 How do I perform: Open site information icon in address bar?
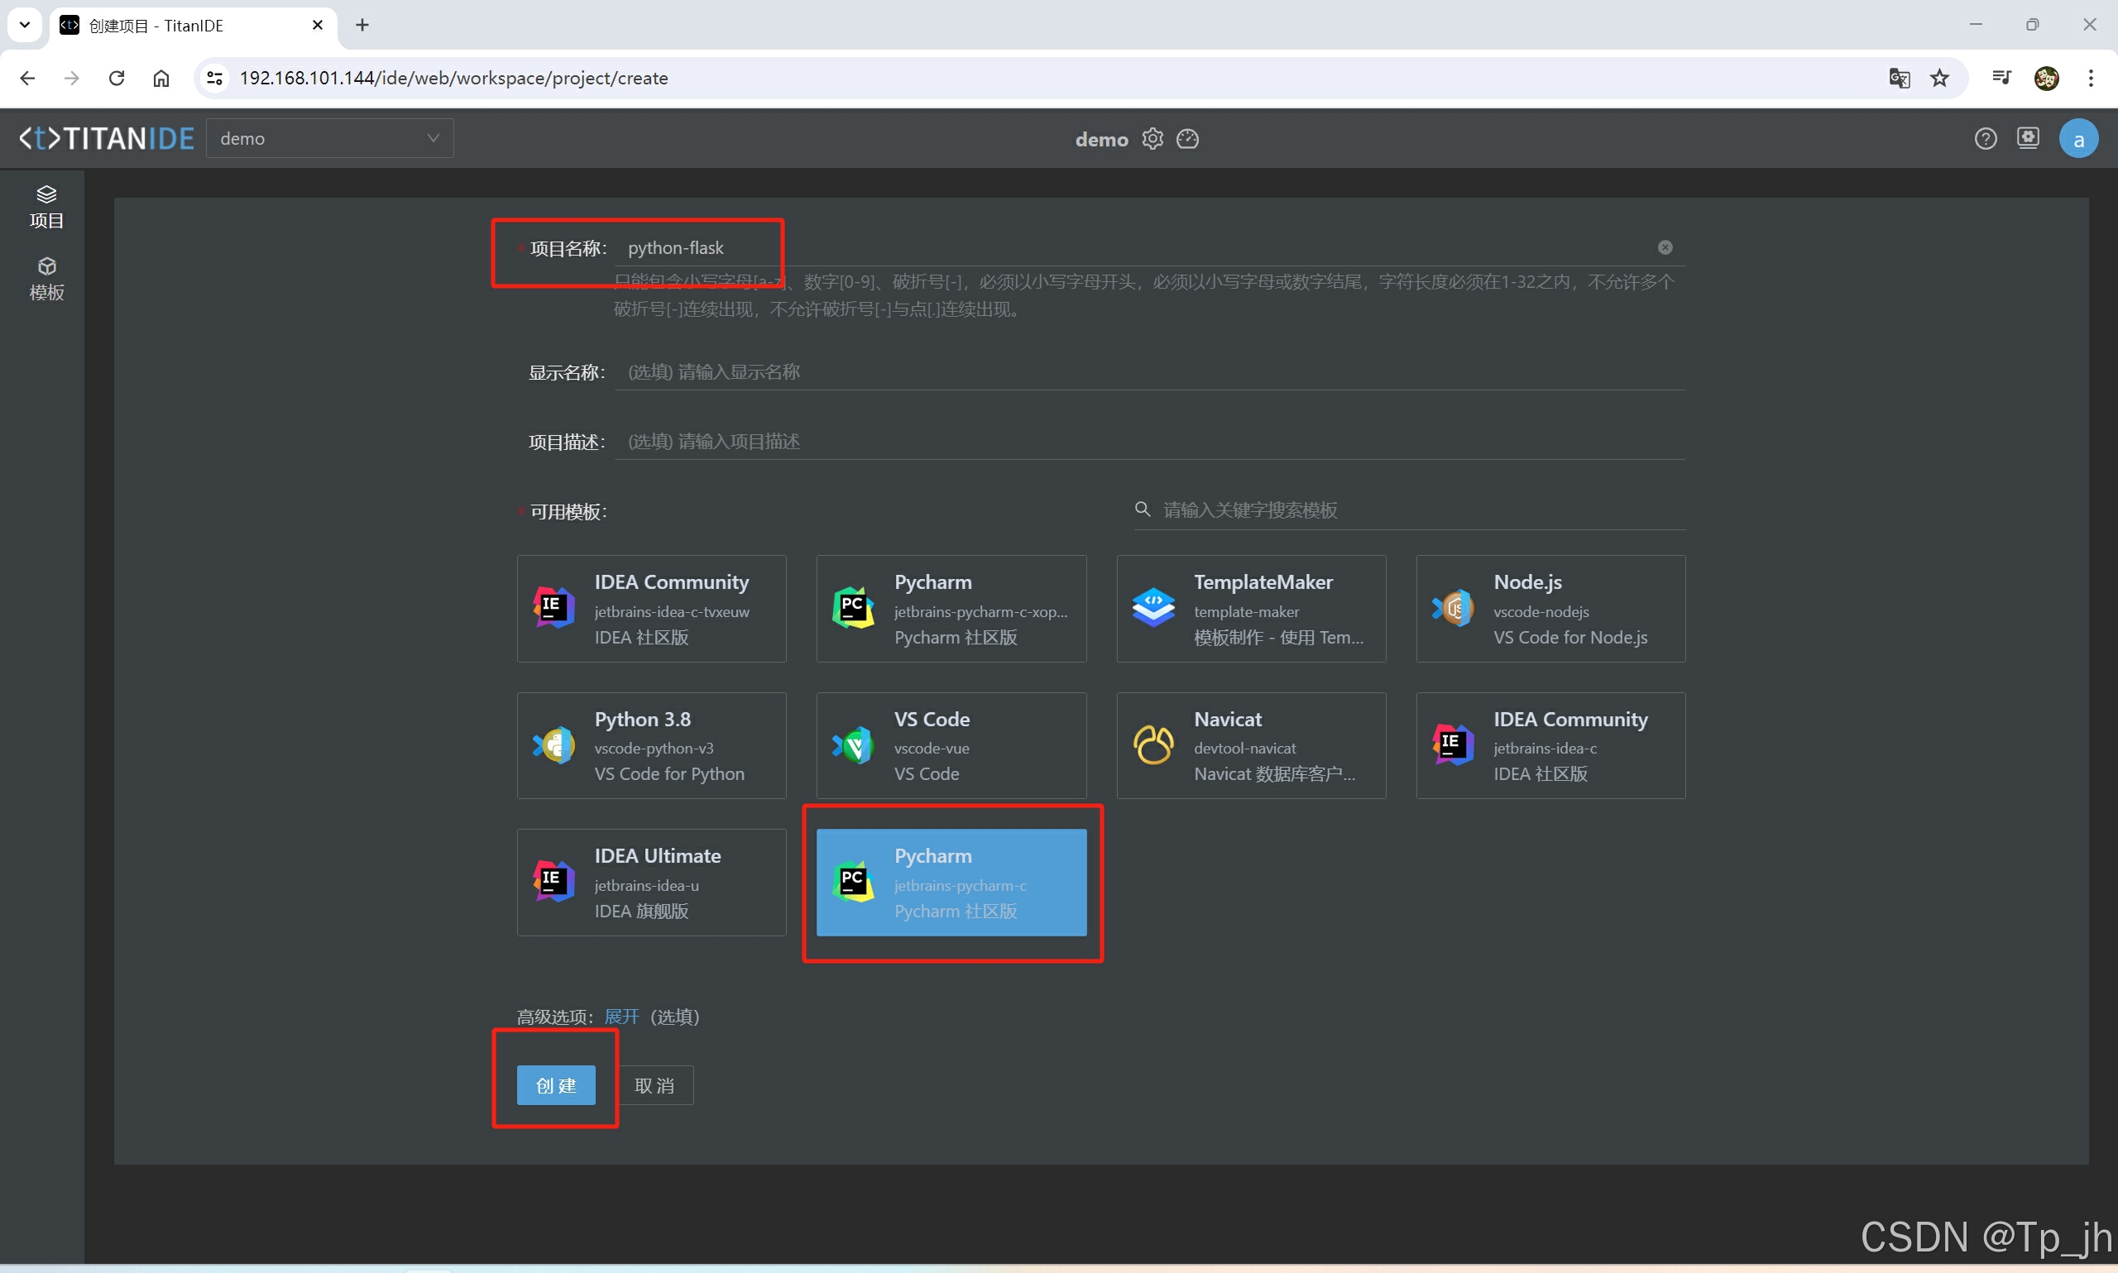click(x=213, y=78)
